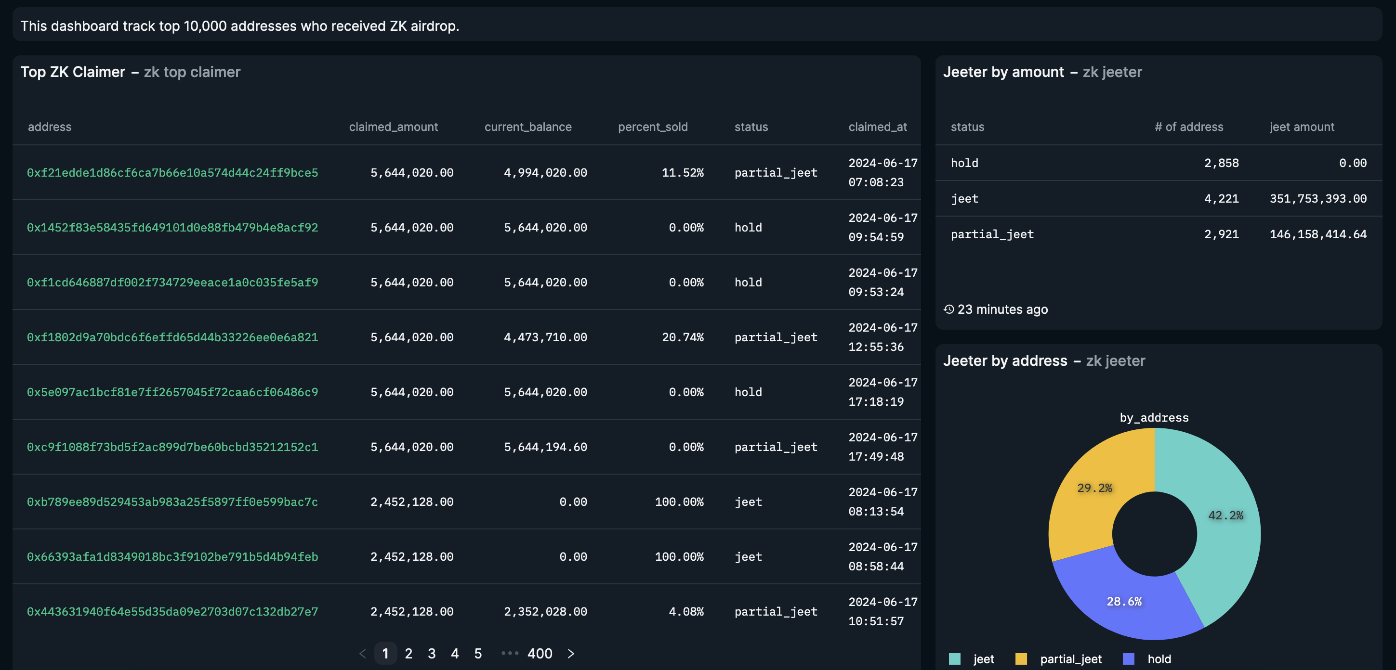Toggle partial_jeet legend yellow swatch
This screenshot has height=670, width=1396.
coord(1021,658)
